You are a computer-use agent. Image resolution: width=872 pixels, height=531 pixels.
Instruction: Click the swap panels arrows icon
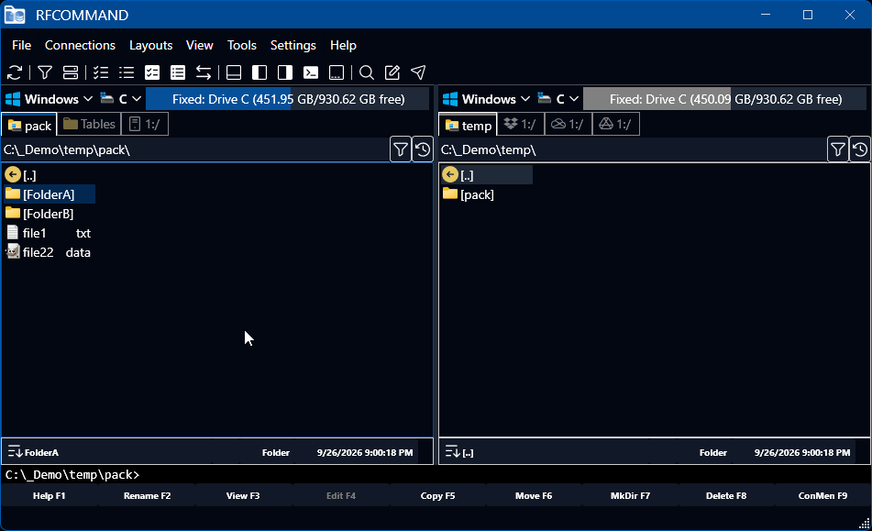tap(204, 72)
